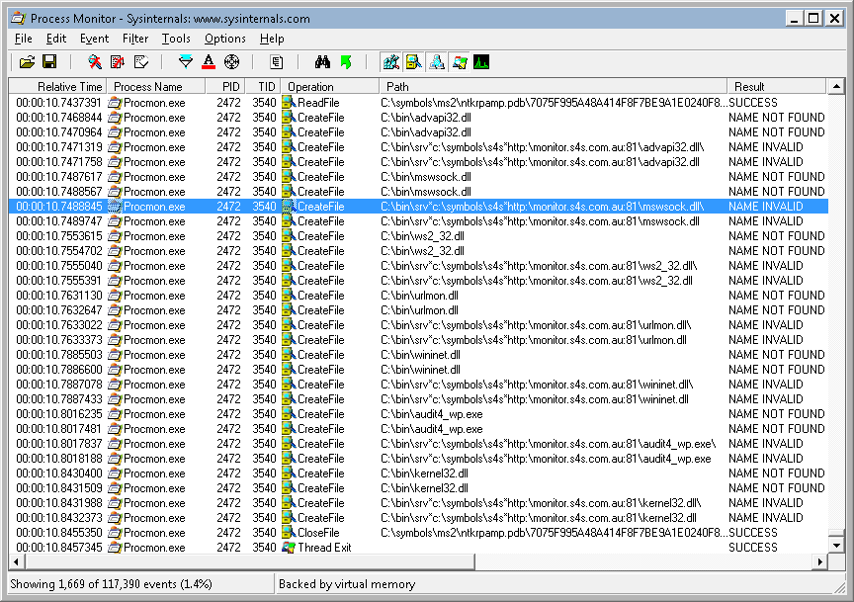Click the vertical scrollbar down arrow
This screenshot has height=602, width=854.
(x=836, y=545)
